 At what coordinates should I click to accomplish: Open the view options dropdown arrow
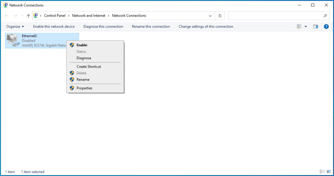tap(306, 27)
